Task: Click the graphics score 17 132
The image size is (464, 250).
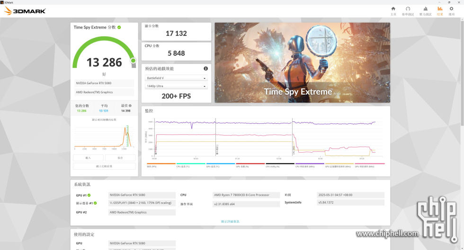Action: tap(176, 34)
